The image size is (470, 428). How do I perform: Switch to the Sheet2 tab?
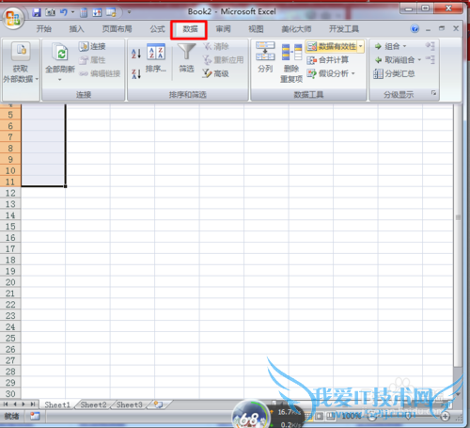click(x=93, y=405)
